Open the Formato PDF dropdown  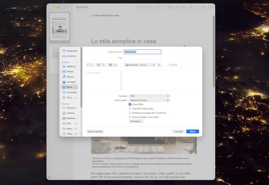point(149,96)
